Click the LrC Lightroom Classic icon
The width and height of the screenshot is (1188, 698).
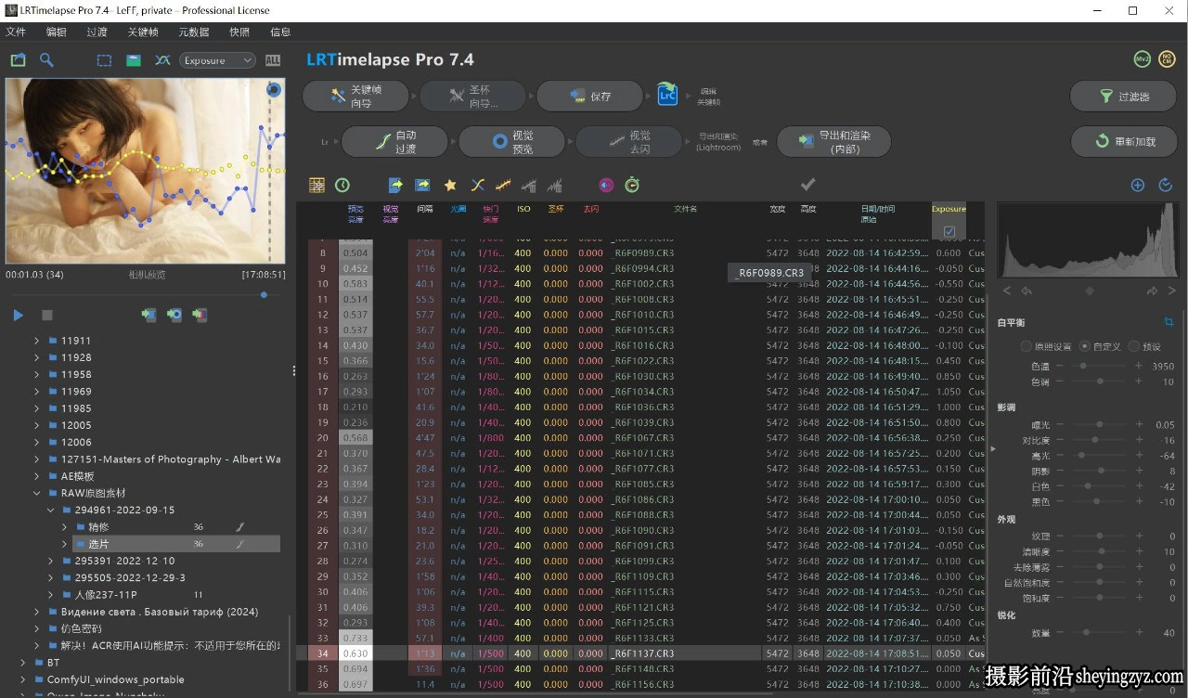[667, 96]
